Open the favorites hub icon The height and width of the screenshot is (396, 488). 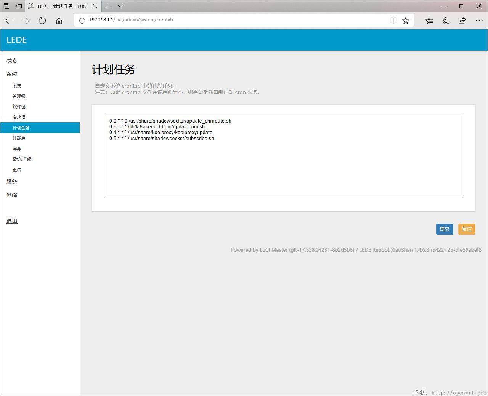429,21
